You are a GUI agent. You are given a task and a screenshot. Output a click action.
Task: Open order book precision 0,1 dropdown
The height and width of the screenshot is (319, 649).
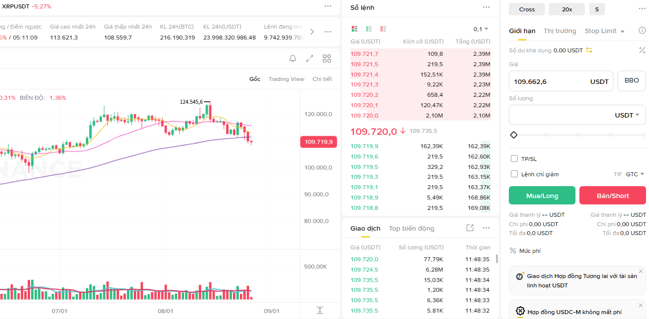tap(481, 29)
